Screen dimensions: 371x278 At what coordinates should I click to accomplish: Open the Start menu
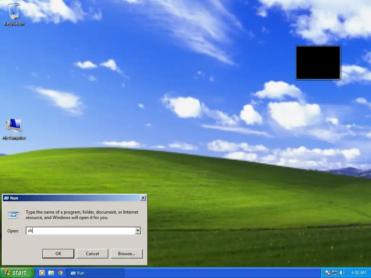(x=17, y=273)
